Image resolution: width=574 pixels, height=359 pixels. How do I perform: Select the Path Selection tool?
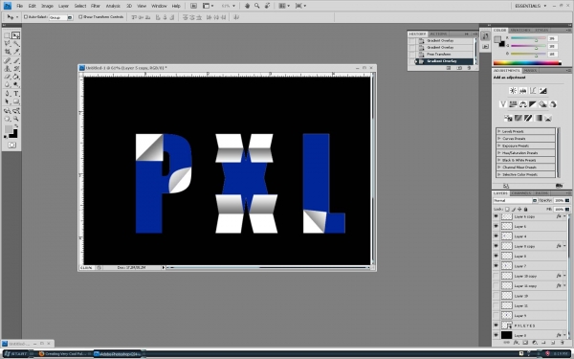[x=7, y=101]
